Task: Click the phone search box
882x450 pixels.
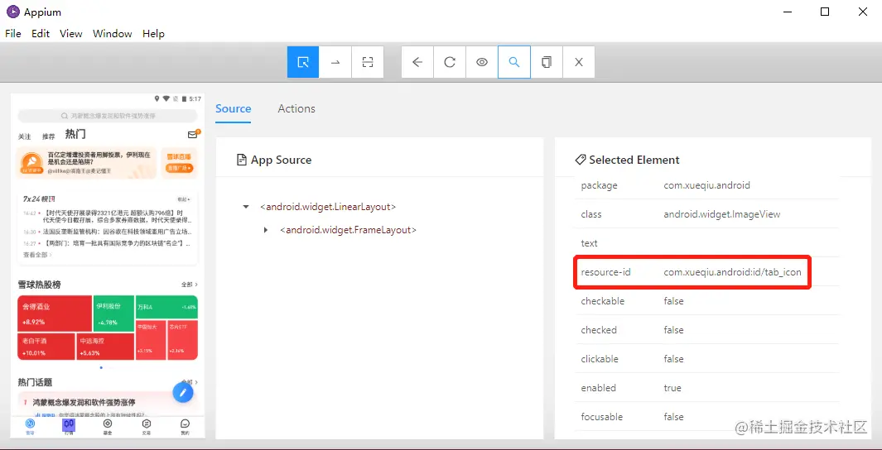Action: [x=108, y=116]
